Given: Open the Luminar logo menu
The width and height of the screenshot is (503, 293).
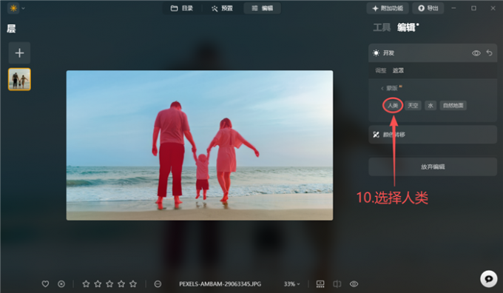Looking at the screenshot, I should [x=13, y=8].
